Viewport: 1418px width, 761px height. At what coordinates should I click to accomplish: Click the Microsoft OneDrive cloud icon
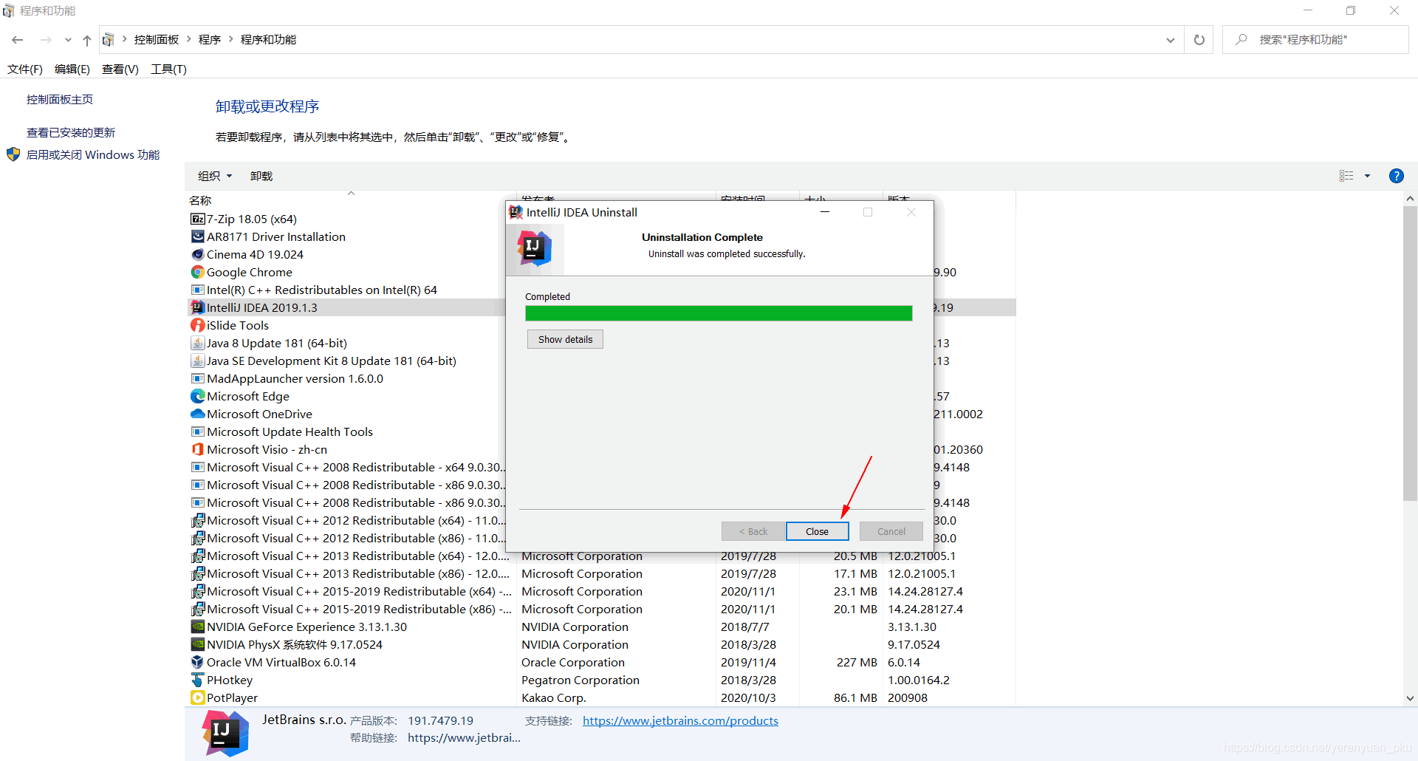pyautogui.click(x=198, y=414)
